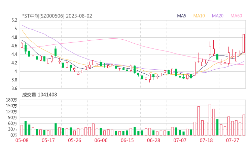Image resolution: width=249 pixels, height=148 pixels.
Task: Click the 5.2 price axis label
Action: (x=14, y=20)
